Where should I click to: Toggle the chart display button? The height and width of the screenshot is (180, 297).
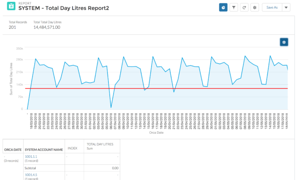pyautogui.click(x=223, y=7)
